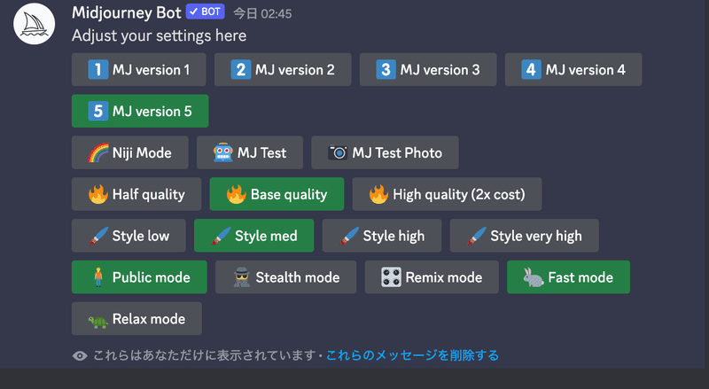The image size is (709, 389).
Task: Select MJ version 1 button
Action: point(139,70)
